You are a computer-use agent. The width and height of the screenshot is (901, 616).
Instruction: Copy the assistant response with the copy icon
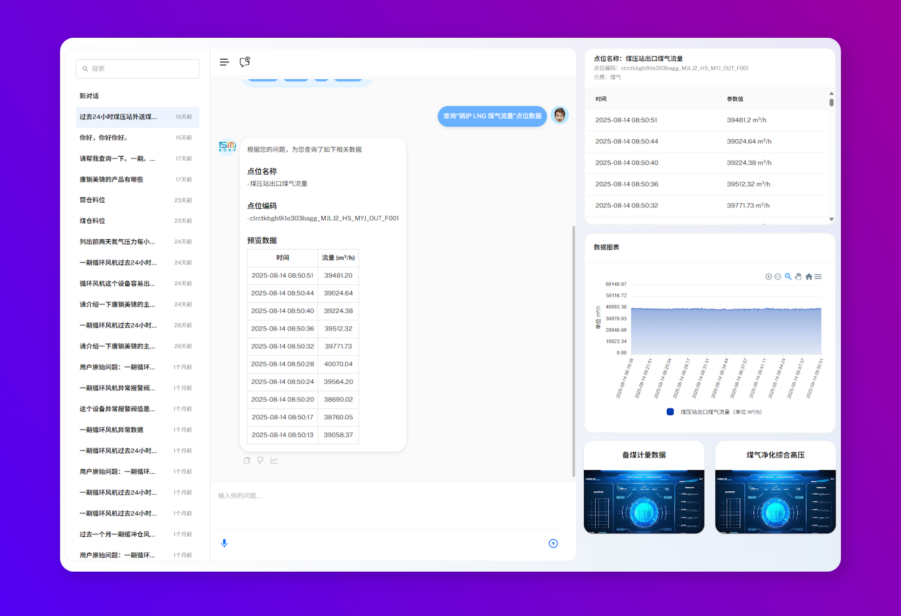[246, 461]
